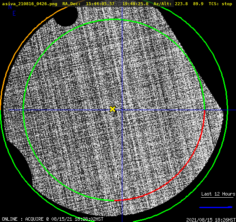Click the Az/Alt 223.8 89.9 readout
The height and width of the screenshot is (222, 236).
[x=178, y=4]
